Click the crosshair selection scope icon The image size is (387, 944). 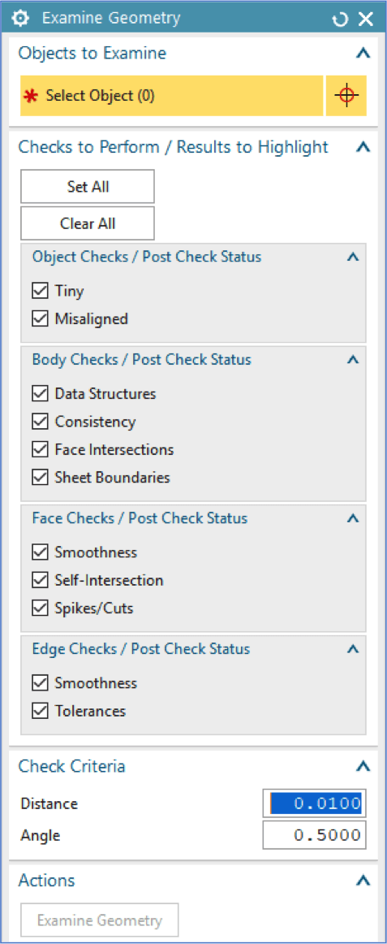tap(346, 96)
